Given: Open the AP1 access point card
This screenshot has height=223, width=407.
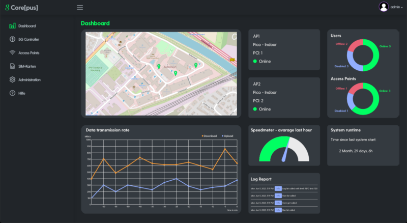Looking at the screenshot, I should point(284,49).
